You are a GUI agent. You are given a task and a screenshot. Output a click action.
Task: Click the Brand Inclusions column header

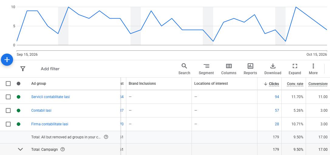pyautogui.click(x=142, y=84)
